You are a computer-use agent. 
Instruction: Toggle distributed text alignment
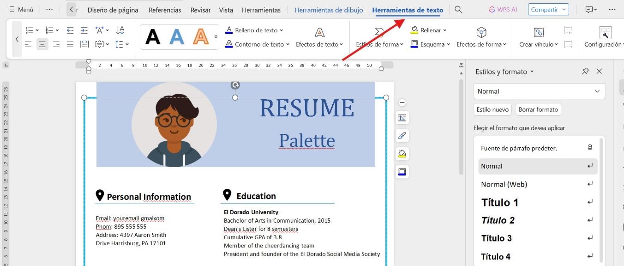click(84, 44)
